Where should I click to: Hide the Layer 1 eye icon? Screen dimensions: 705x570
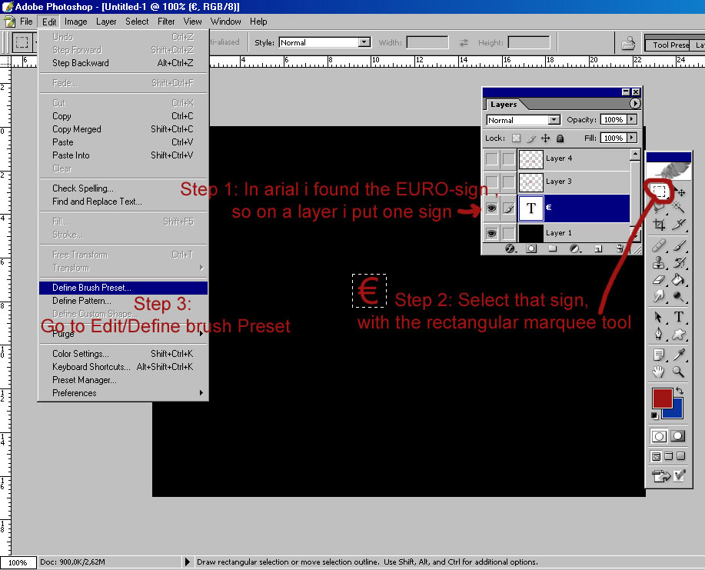click(491, 232)
